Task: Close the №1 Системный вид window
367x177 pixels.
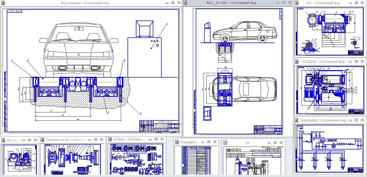Action: click(x=362, y=3)
